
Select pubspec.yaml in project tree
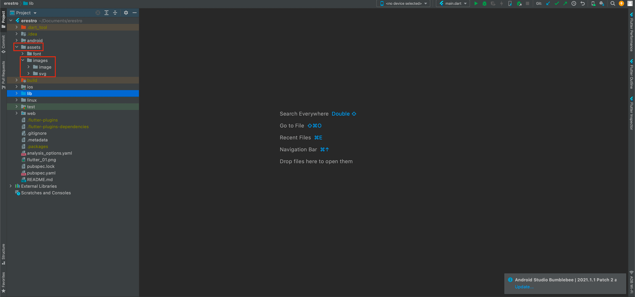pyautogui.click(x=41, y=173)
